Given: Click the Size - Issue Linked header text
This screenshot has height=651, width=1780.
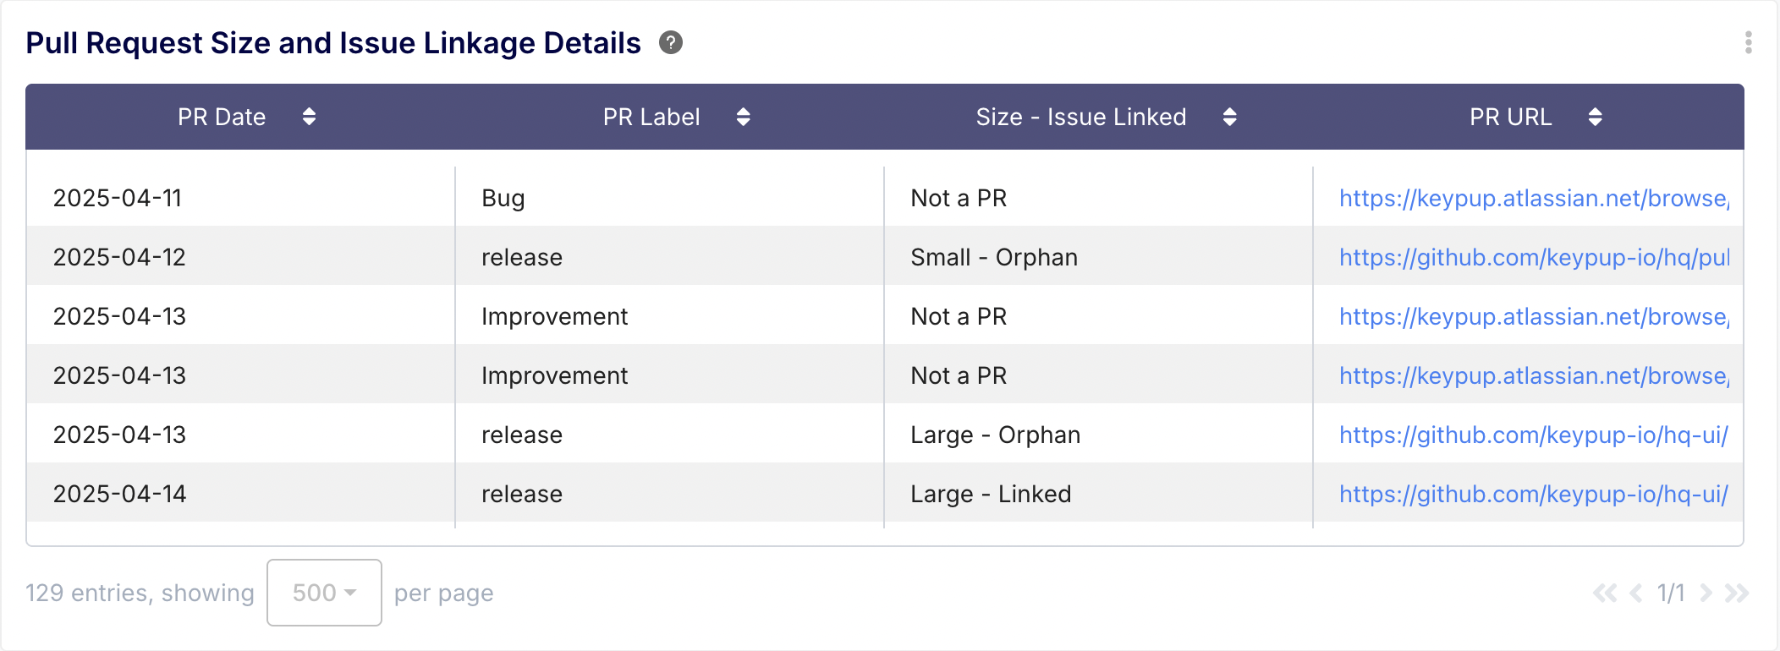Looking at the screenshot, I should click(1081, 117).
